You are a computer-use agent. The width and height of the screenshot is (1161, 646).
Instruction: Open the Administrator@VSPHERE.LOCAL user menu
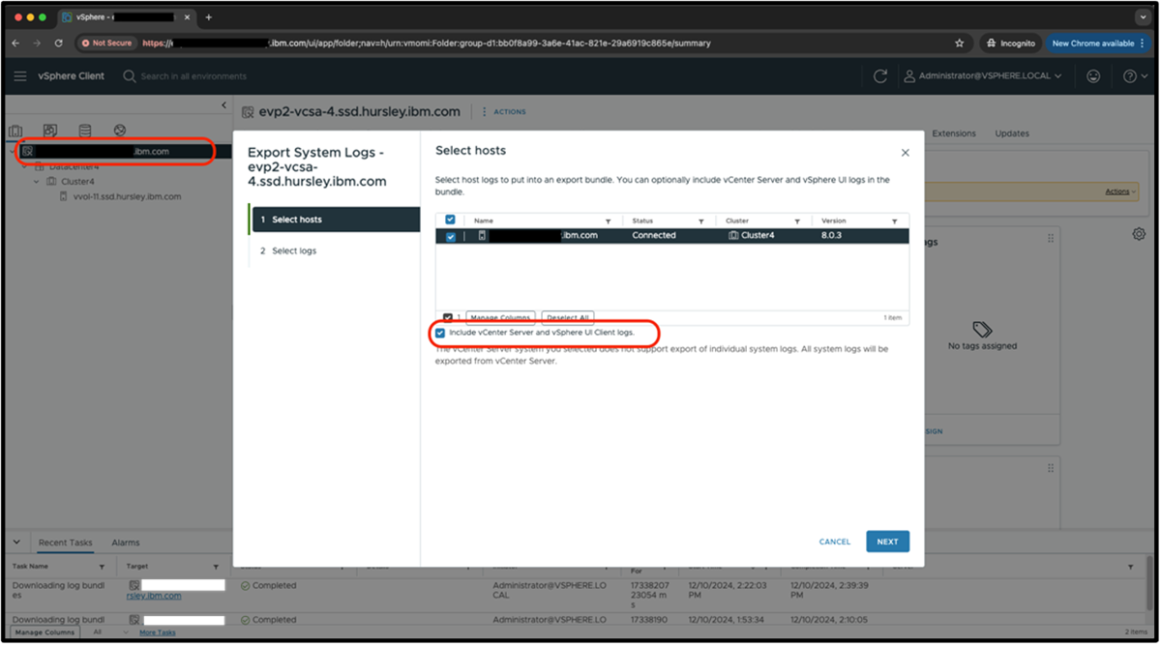[x=983, y=76]
